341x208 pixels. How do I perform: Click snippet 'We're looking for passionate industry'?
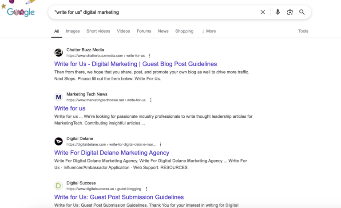coord(153,120)
